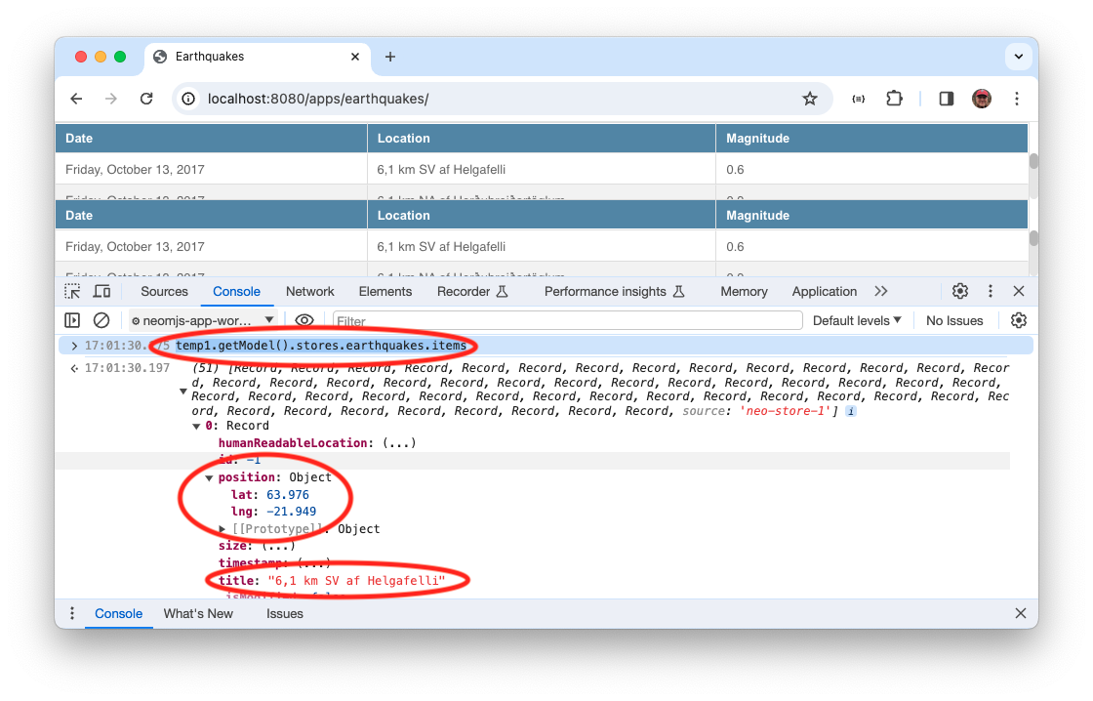Image resolution: width=1093 pixels, height=701 pixels.
Task: Expand the console input line arrow
Action: tap(74, 346)
